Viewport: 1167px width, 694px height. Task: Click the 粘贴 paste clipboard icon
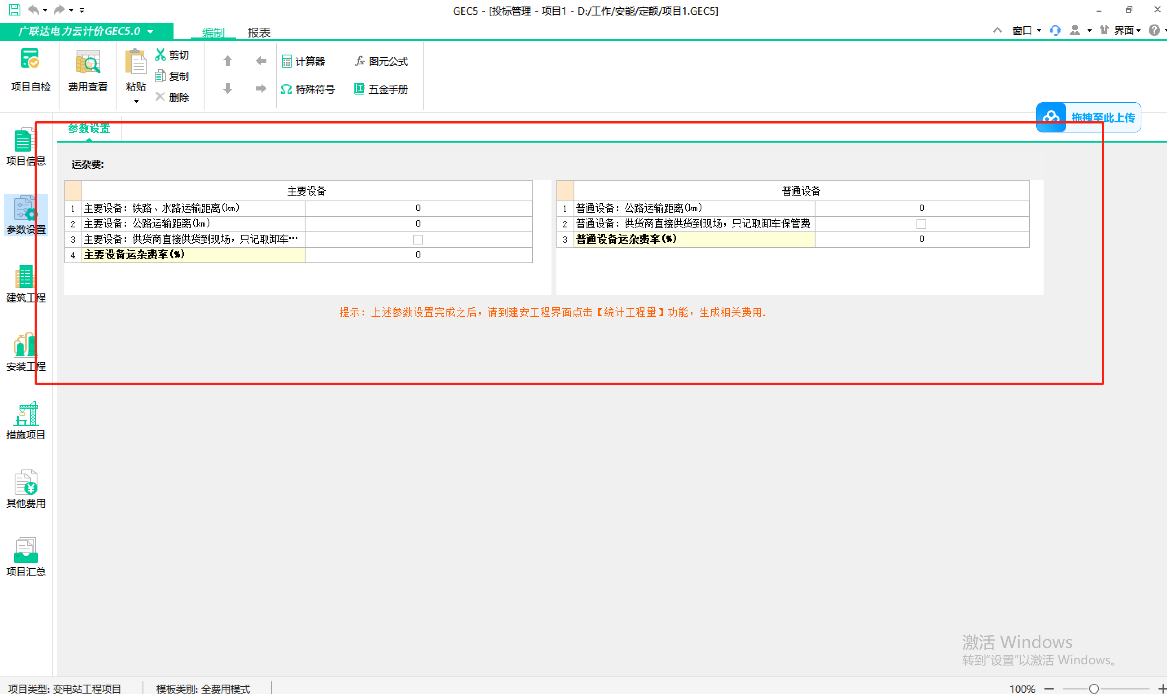click(x=136, y=62)
